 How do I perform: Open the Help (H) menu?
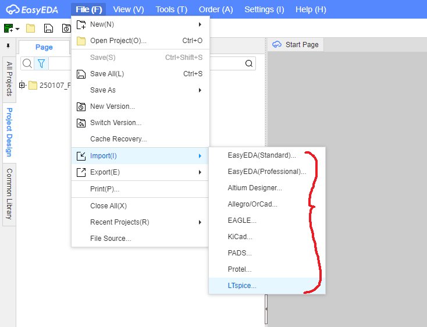click(x=311, y=9)
